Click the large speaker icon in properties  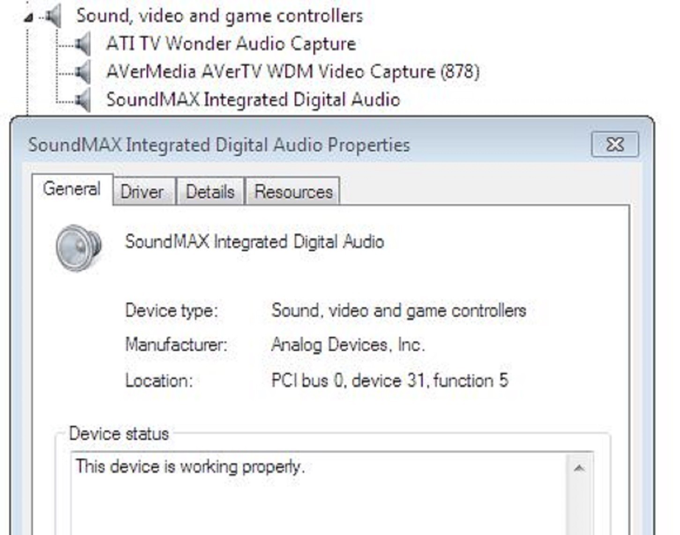pos(78,248)
